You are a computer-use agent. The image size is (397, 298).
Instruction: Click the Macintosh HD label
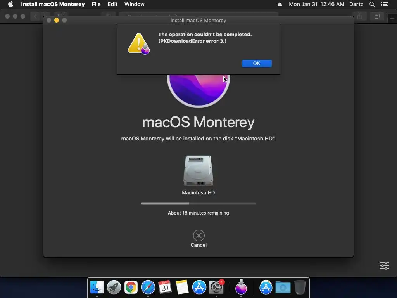tap(198, 192)
